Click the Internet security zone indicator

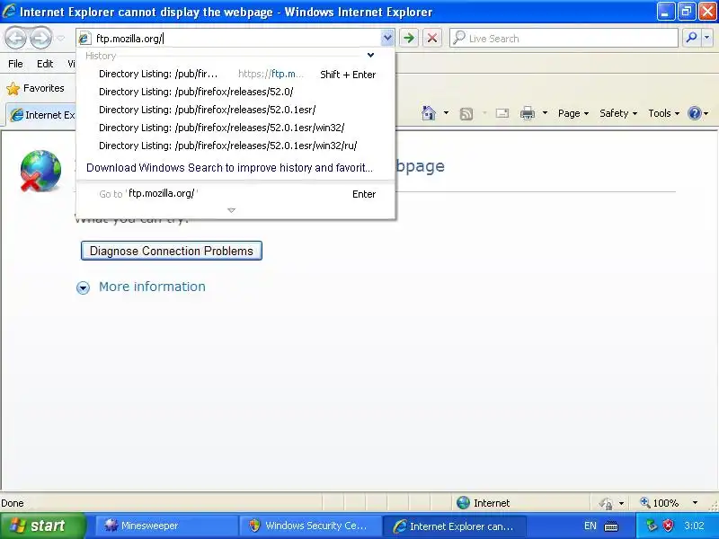tap(483, 503)
